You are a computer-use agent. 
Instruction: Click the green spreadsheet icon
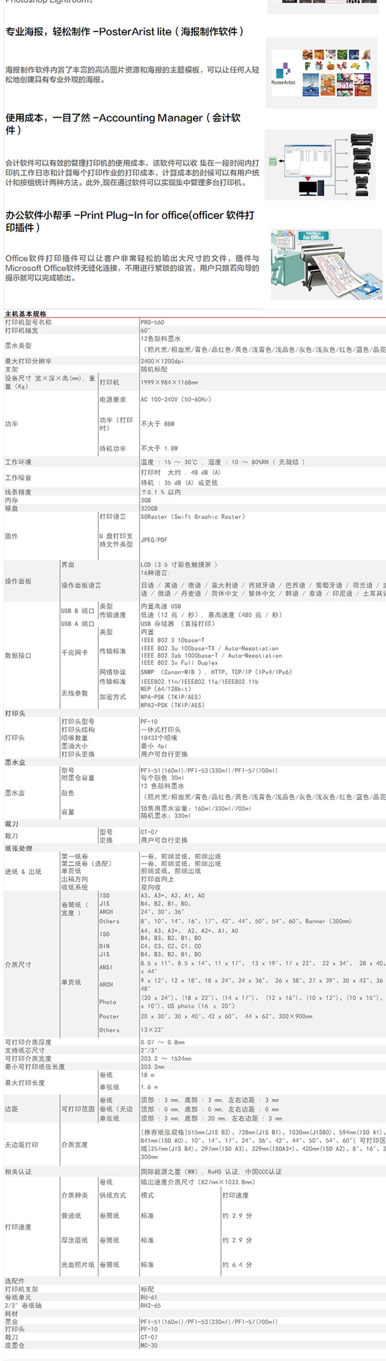click(x=273, y=161)
